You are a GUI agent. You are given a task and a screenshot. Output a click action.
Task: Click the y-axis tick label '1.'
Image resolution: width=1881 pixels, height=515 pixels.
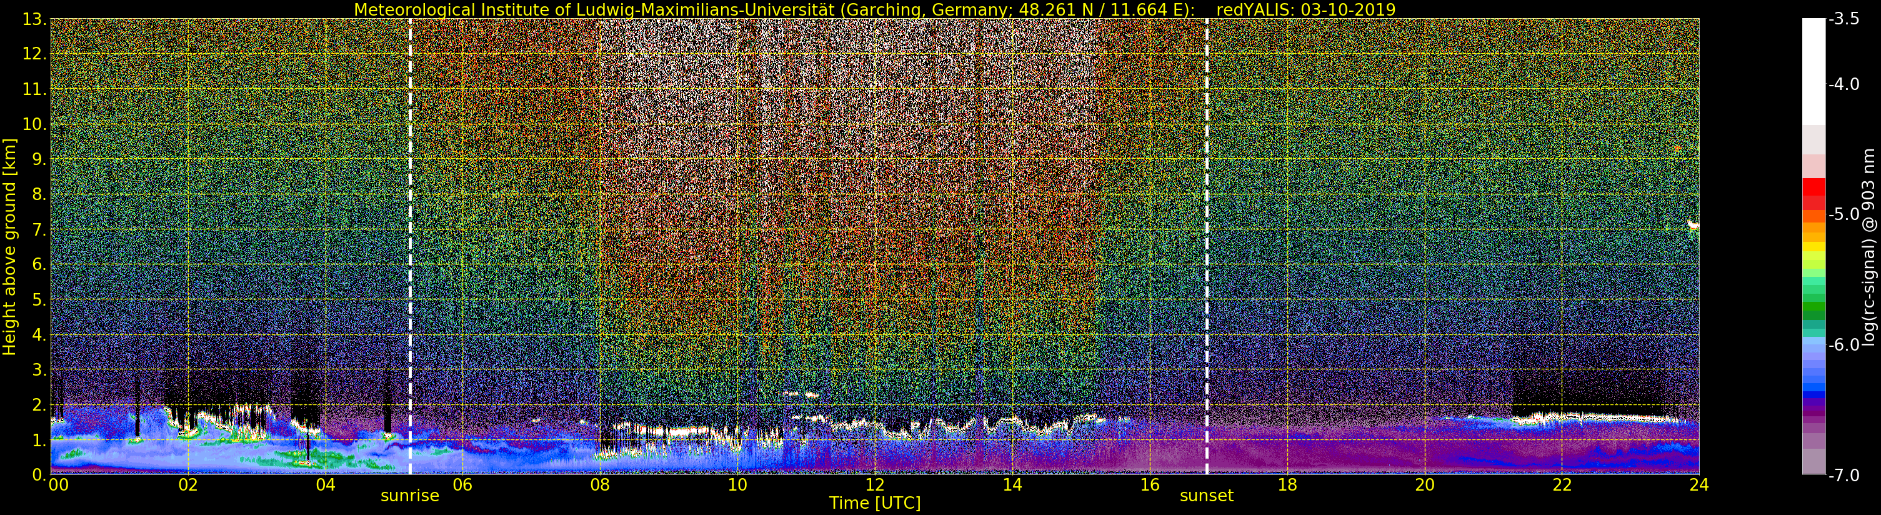click(x=39, y=440)
